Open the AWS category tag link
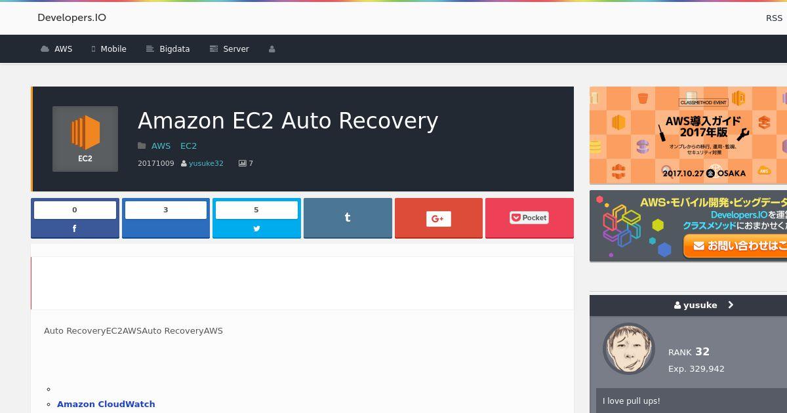Viewport: 787px width, 413px height. (x=161, y=146)
